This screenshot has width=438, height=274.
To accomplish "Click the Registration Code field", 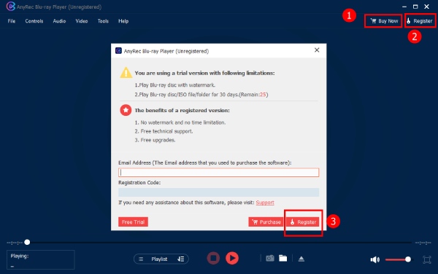I will (218, 192).
